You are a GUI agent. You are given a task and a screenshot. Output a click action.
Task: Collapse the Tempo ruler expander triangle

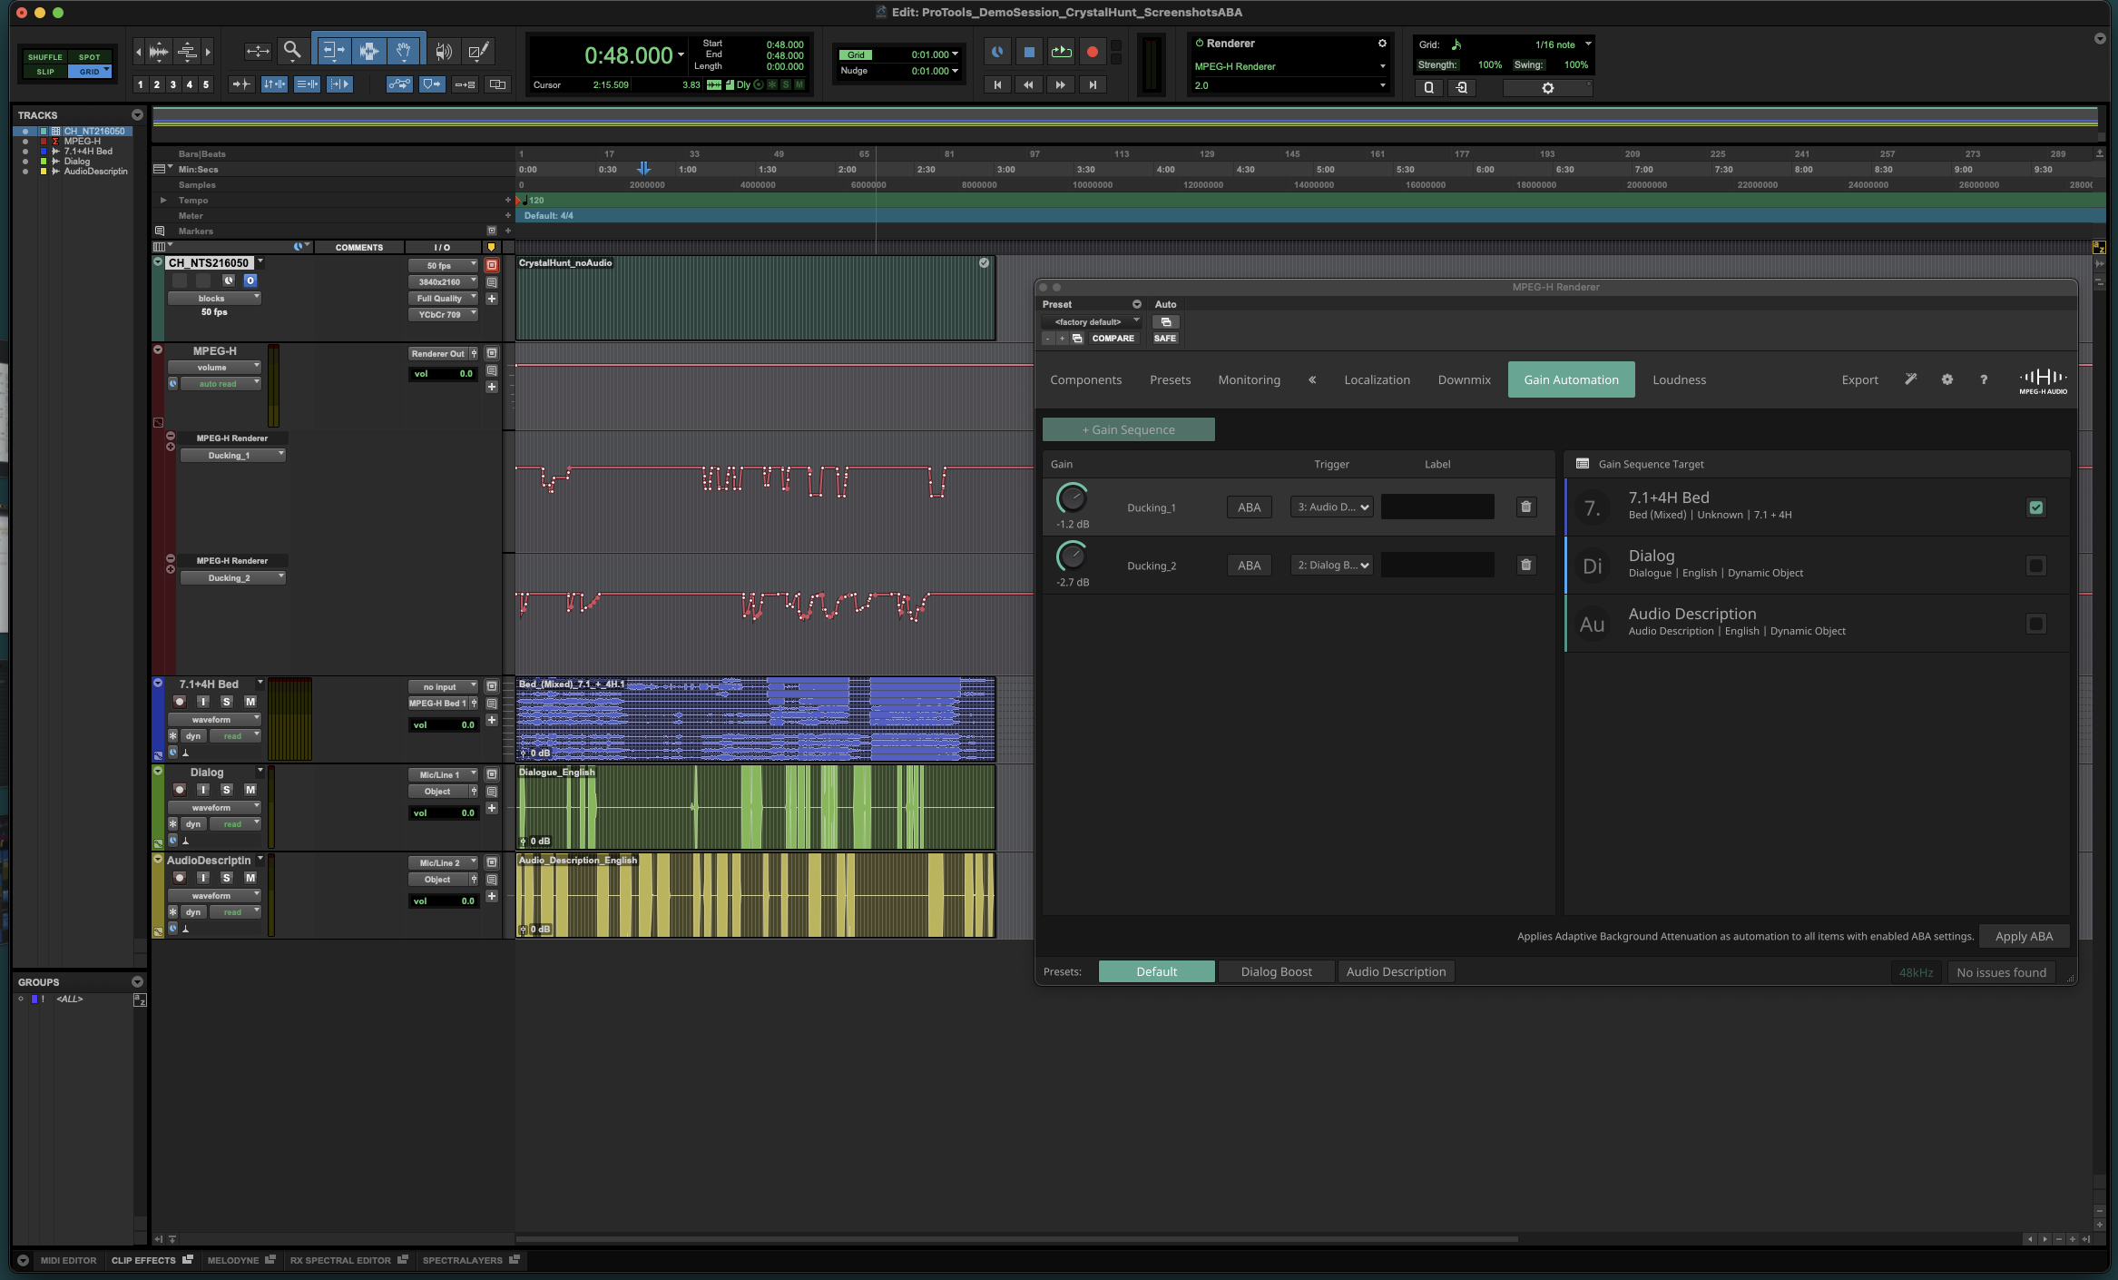(x=163, y=201)
